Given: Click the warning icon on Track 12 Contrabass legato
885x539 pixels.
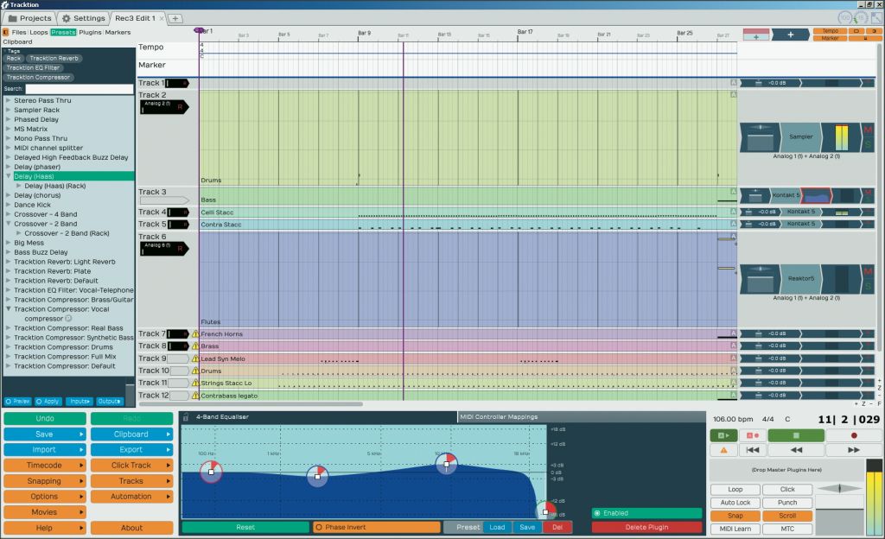Looking at the screenshot, I should point(195,396).
